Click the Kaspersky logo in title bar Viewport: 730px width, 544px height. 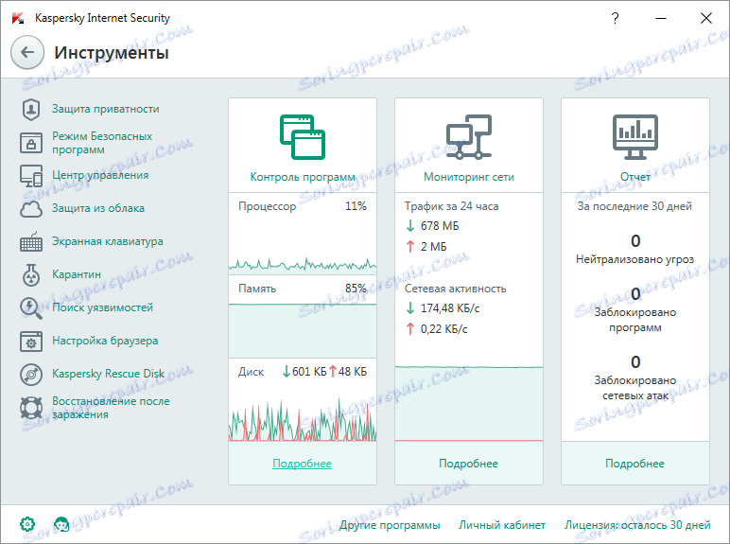pyautogui.click(x=18, y=18)
